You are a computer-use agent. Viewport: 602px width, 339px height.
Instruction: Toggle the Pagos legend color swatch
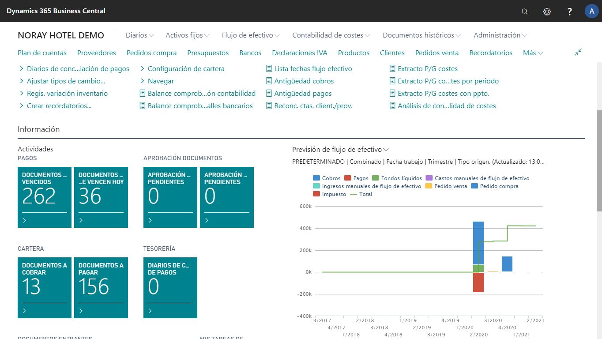pos(347,178)
